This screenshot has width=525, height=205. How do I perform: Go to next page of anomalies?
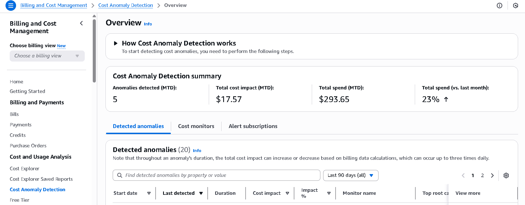pyautogui.click(x=492, y=175)
